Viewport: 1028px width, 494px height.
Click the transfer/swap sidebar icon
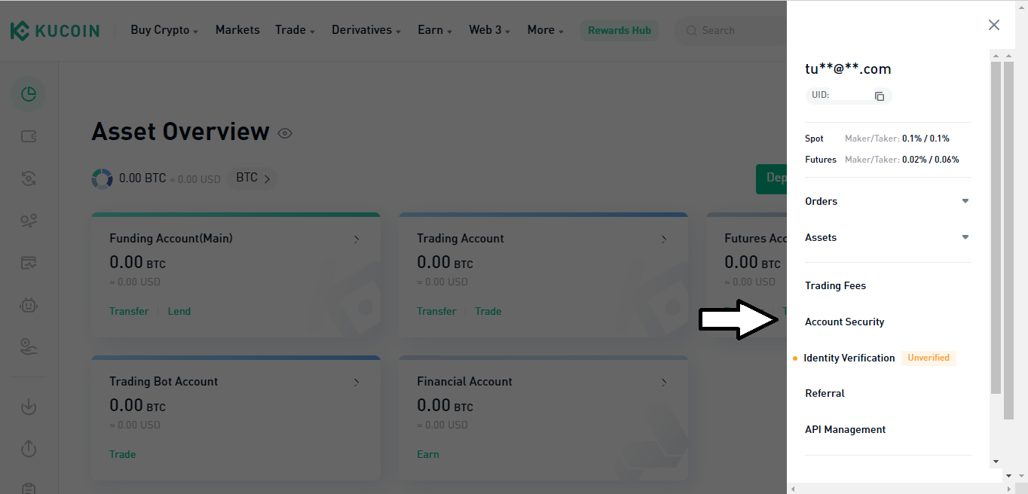(28, 178)
